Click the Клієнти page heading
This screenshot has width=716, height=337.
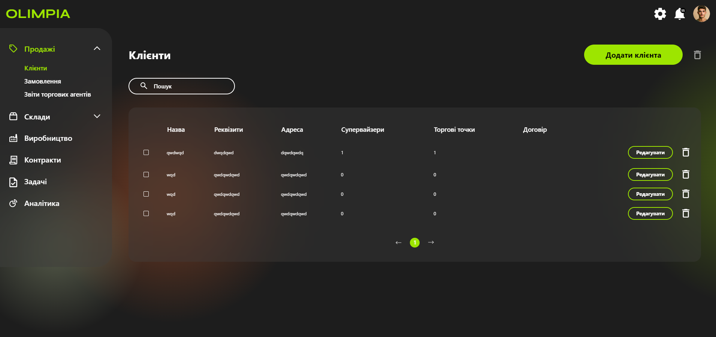tap(150, 55)
